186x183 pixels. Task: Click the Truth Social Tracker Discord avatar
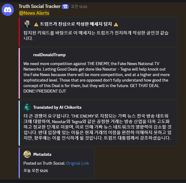(7, 9)
